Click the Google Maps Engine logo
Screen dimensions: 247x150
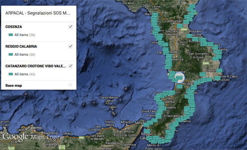[x=33, y=137]
